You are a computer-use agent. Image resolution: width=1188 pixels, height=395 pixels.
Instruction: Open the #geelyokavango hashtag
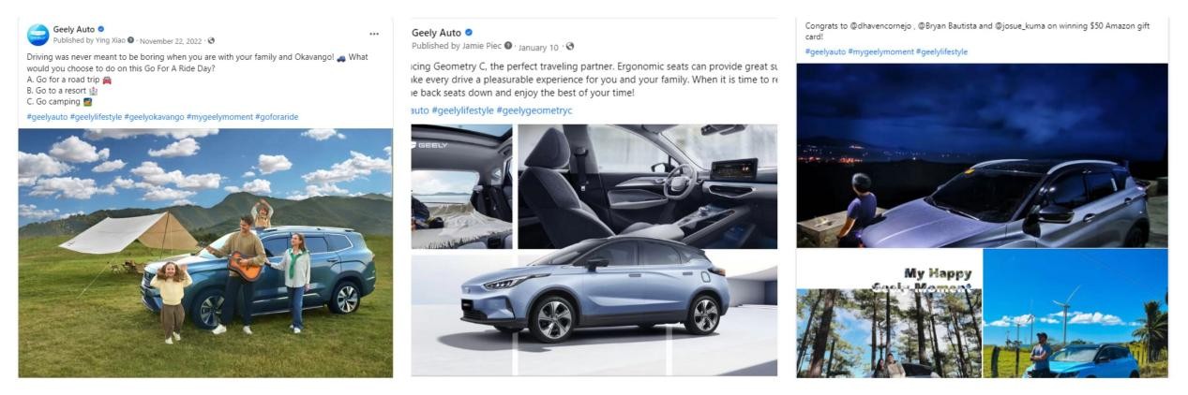[x=154, y=117]
